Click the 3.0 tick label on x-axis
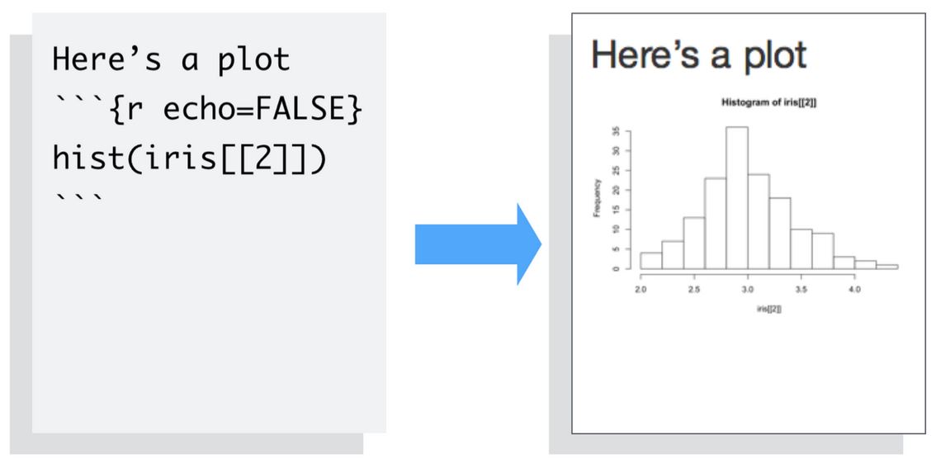 pyautogui.click(x=748, y=290)
